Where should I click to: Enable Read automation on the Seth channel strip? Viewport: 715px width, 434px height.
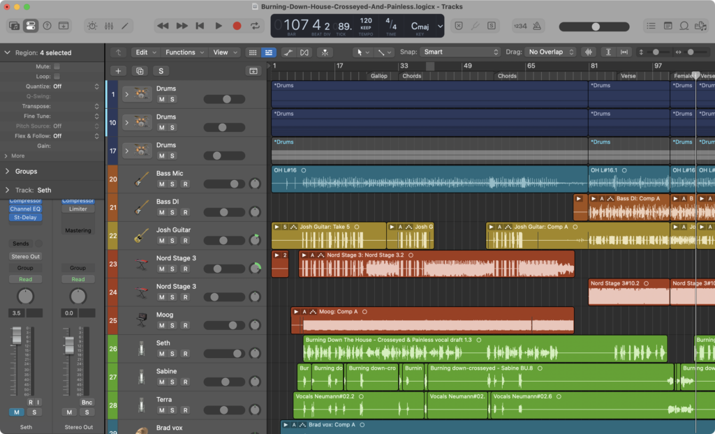click(25, 278)
